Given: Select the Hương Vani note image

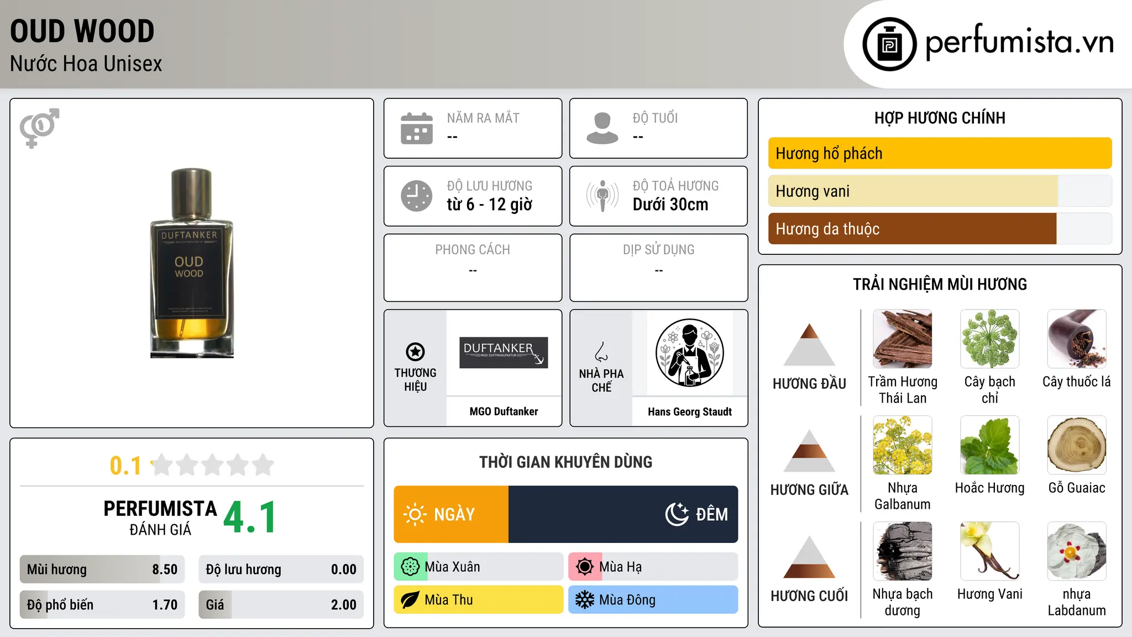Looking at the screenshot, I should pos(990,551).
